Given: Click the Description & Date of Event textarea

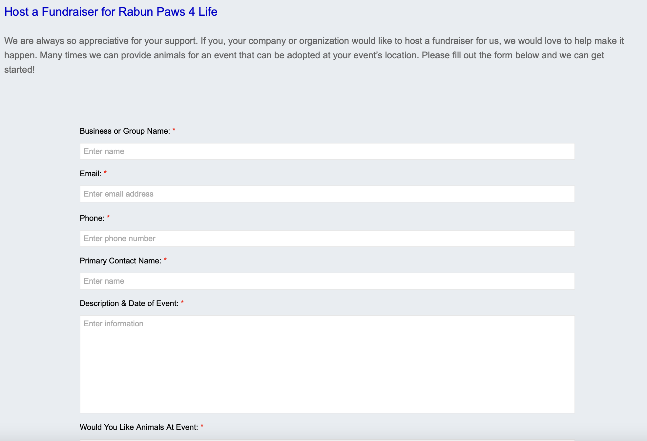Looking at the screenshot, I should click(327, 364).
